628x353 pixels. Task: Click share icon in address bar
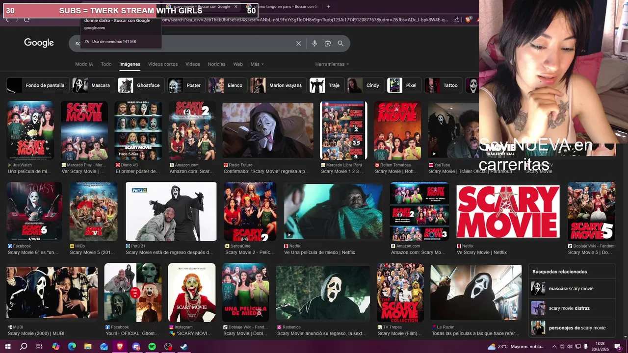tap(456, 20)
